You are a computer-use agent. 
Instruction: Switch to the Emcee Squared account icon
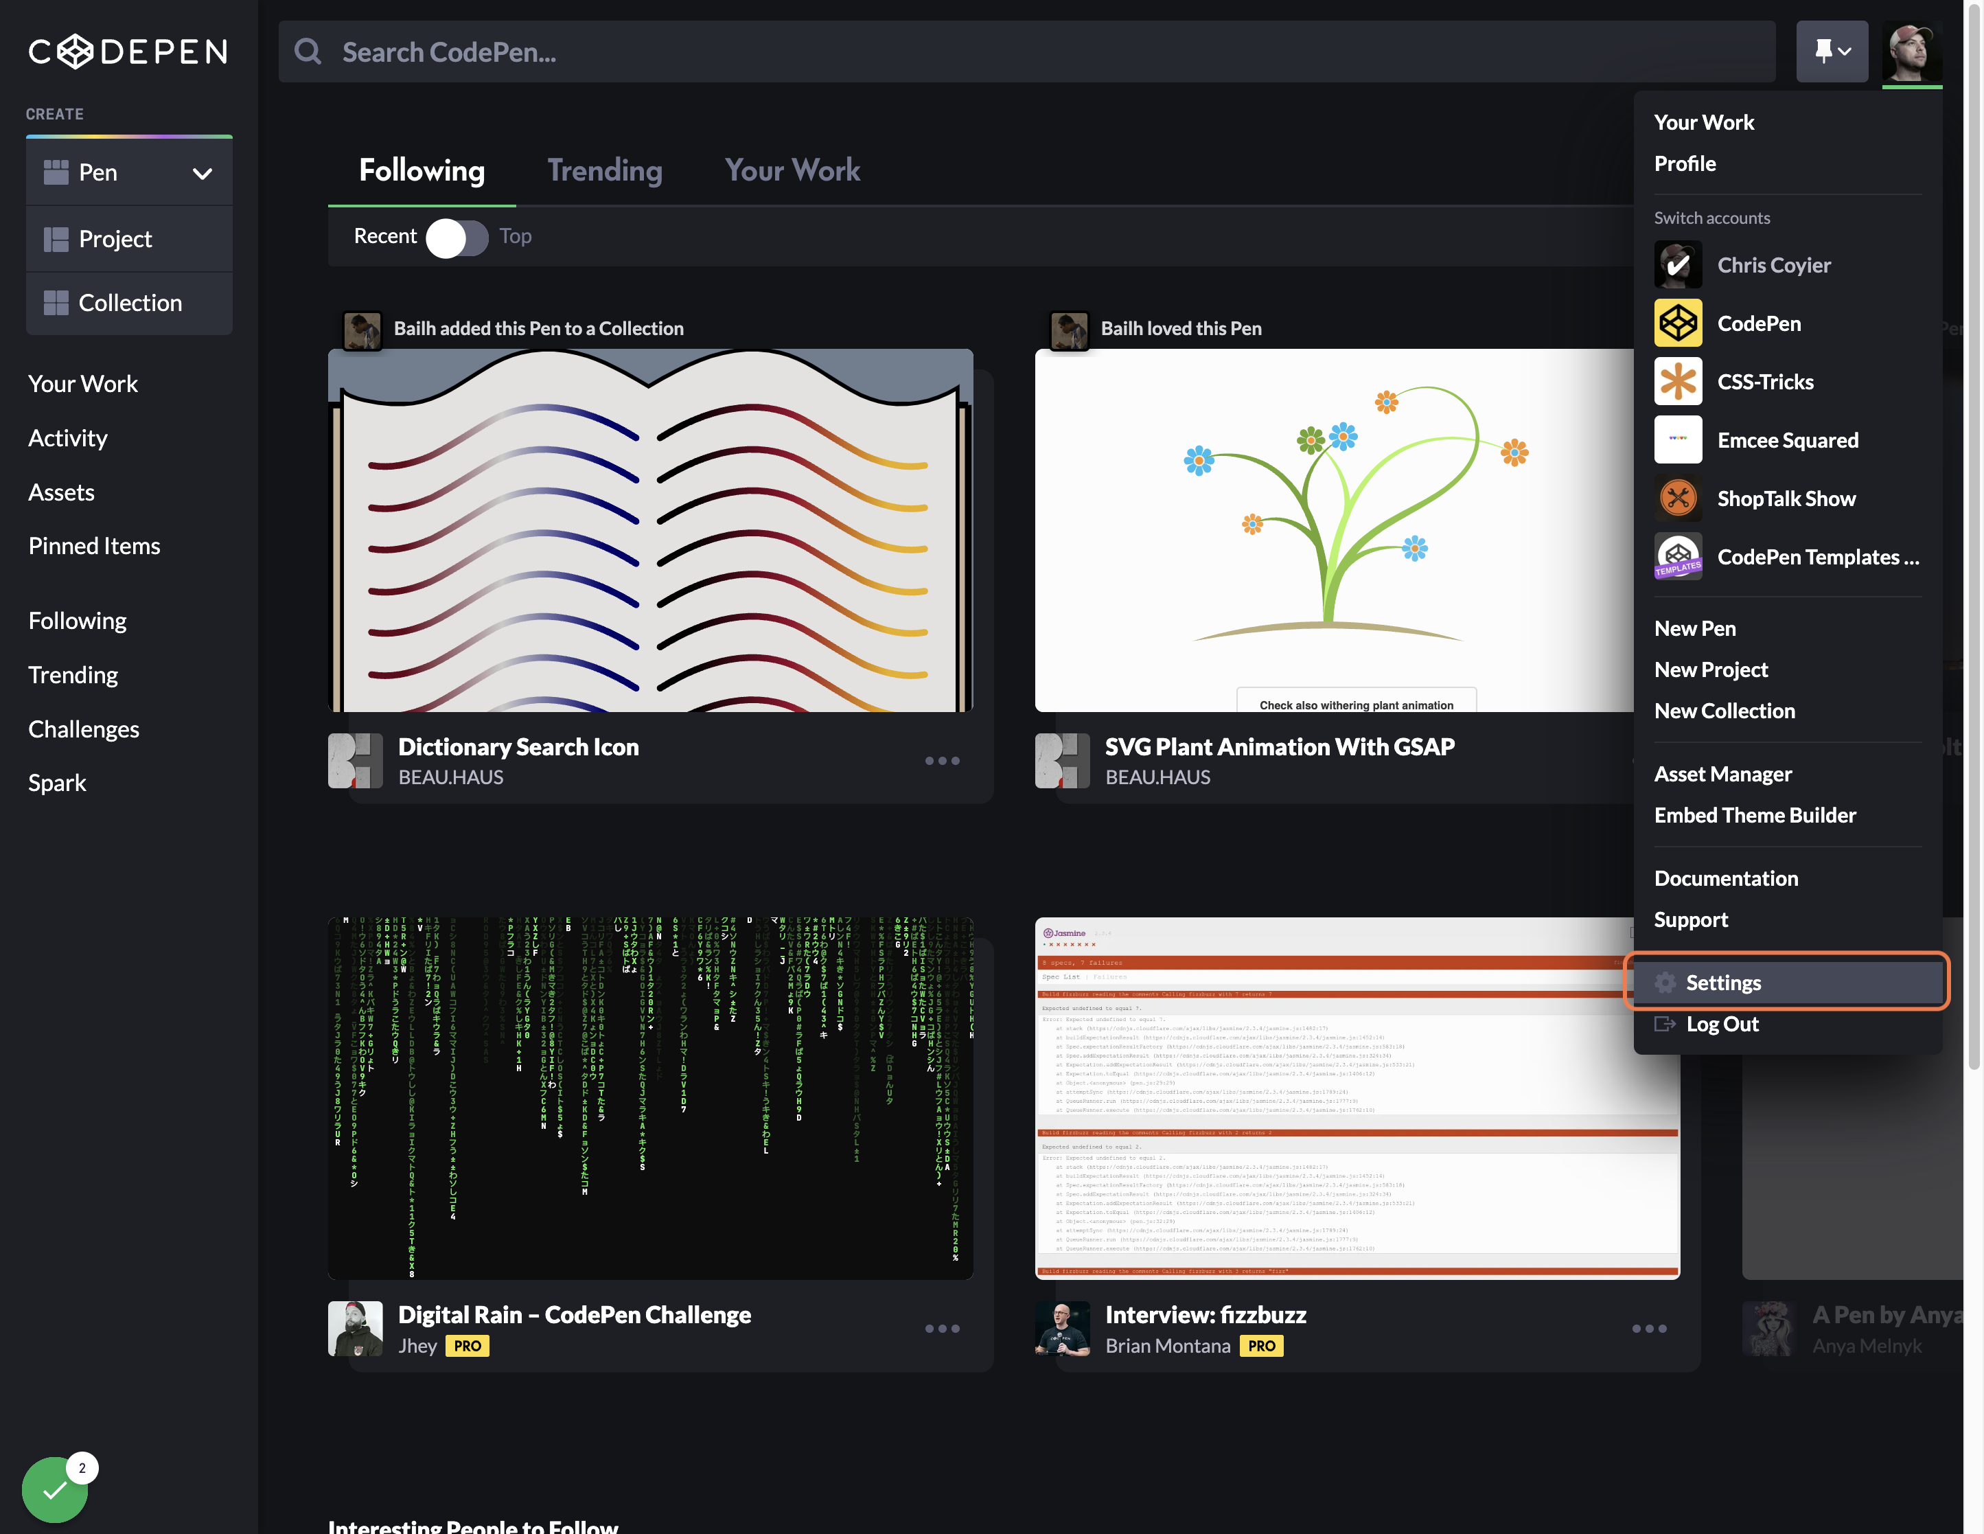point(1677,439)
